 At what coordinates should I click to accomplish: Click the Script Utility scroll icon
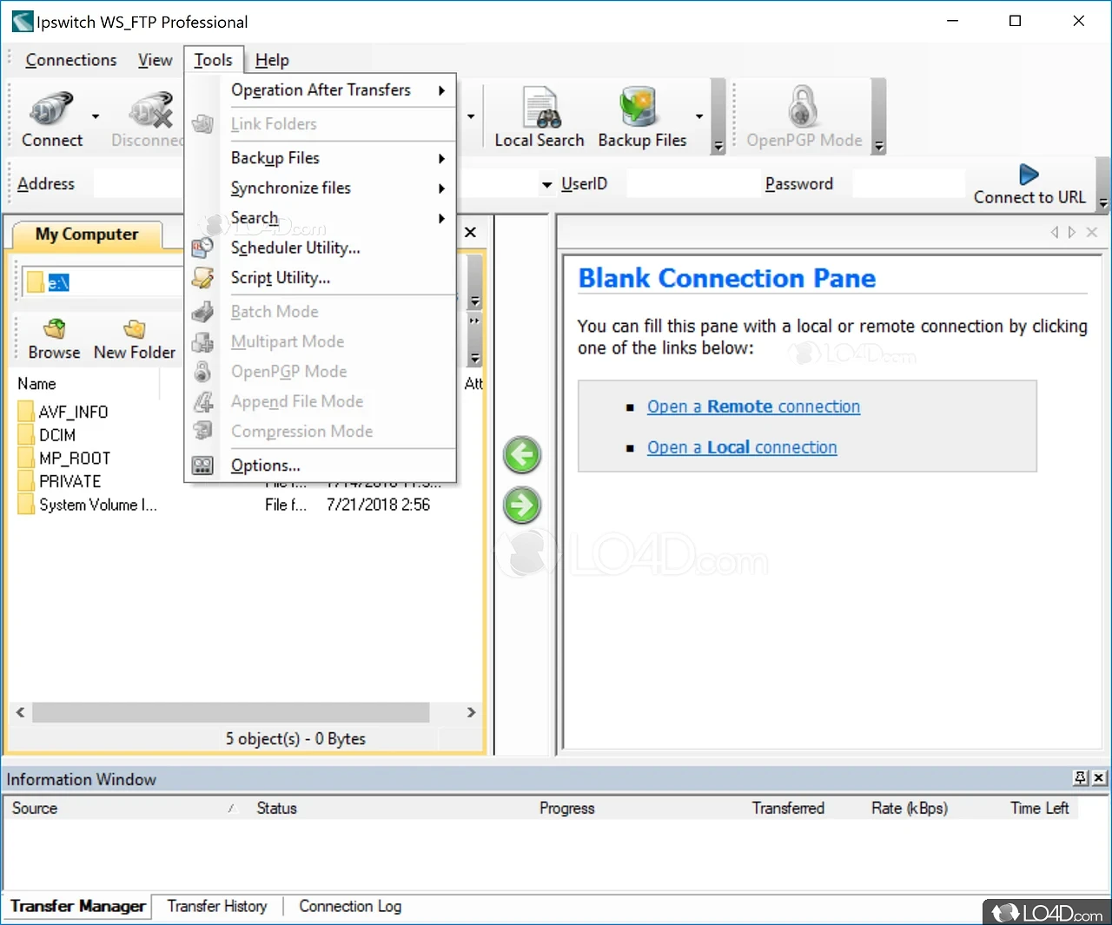tap(202, 278)
